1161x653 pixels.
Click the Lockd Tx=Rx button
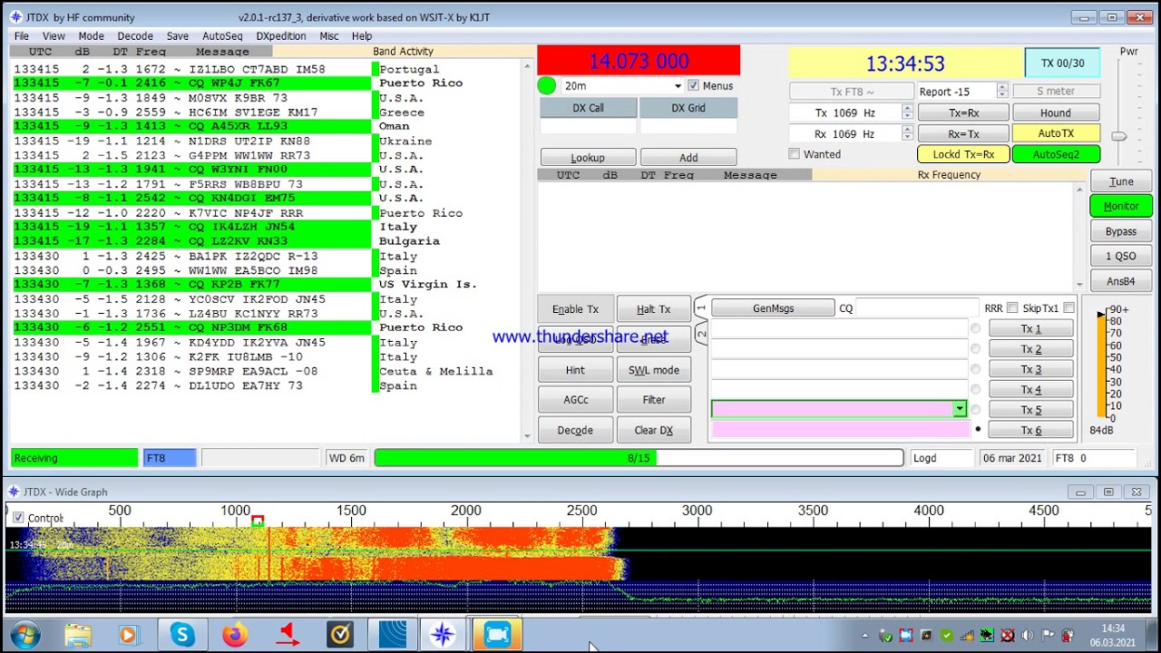(x=963, y=154)
